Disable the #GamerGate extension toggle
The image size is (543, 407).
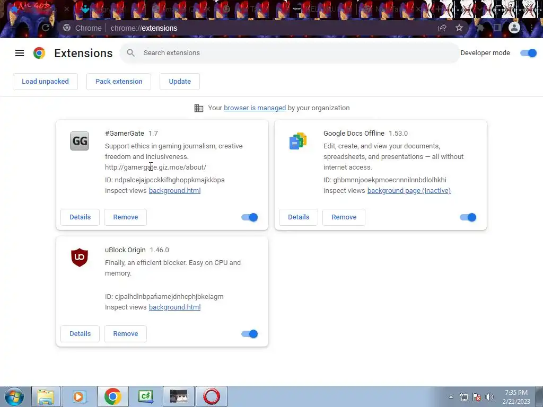[x=250, y=217]
